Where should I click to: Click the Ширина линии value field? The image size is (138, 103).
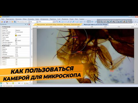[x=22, y=34]
